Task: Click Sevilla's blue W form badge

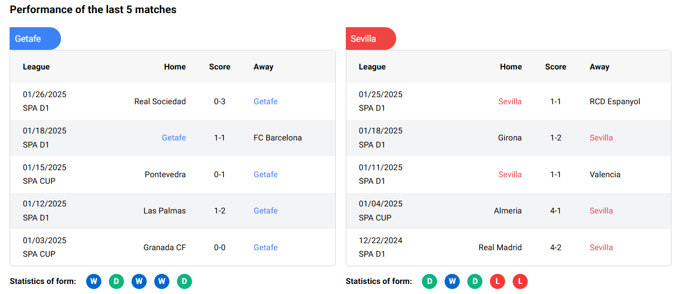Action: [x=452, y=281]
